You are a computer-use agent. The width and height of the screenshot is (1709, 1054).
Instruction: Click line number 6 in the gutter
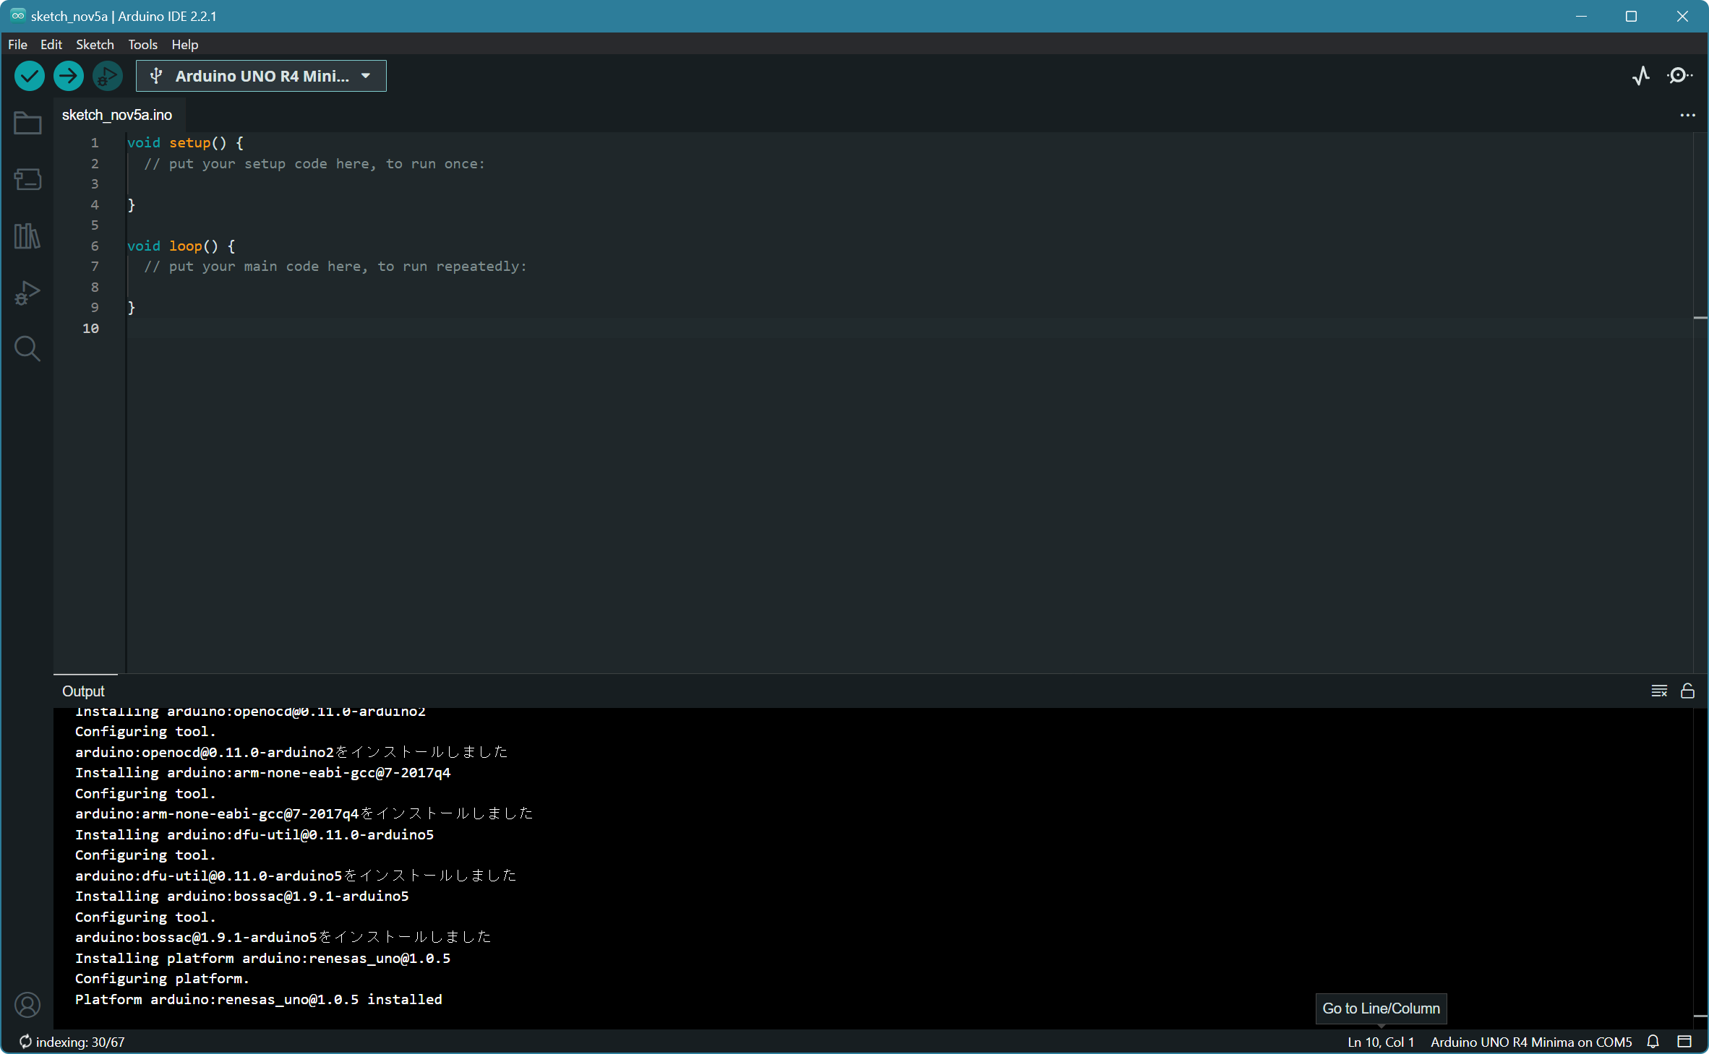coord(95,246)
